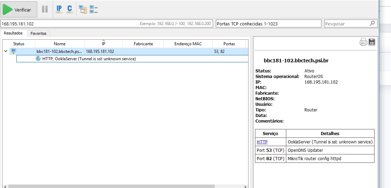Save details with the floppy disk icon

[372, 42]
